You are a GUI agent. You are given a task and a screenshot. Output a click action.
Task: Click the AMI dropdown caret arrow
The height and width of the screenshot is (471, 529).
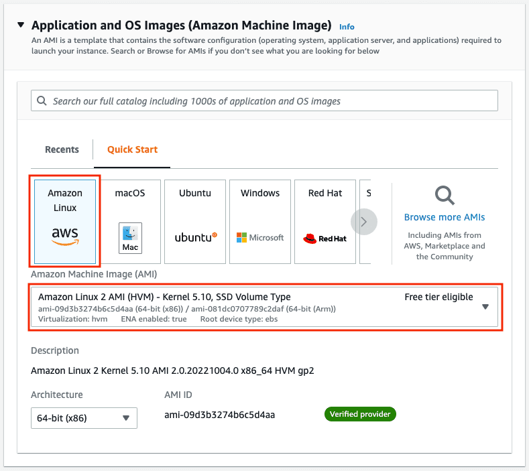tap(485, 307)
